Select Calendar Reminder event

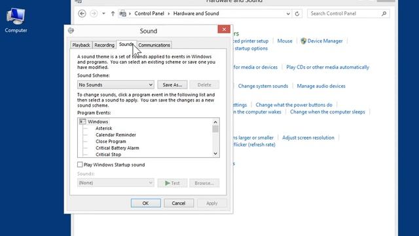point(116,135)
